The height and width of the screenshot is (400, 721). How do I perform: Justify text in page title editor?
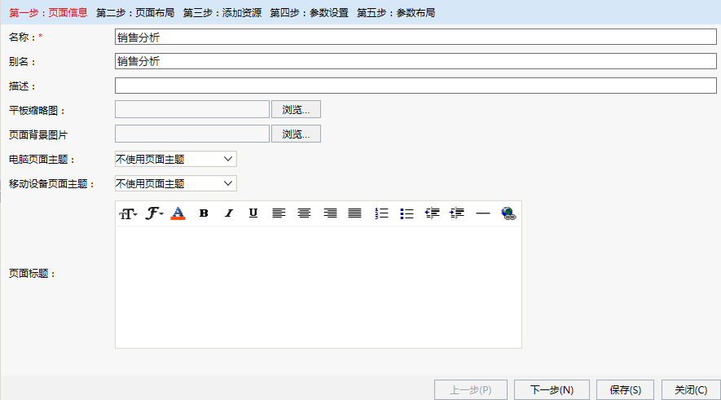click(x=354, y=213)
